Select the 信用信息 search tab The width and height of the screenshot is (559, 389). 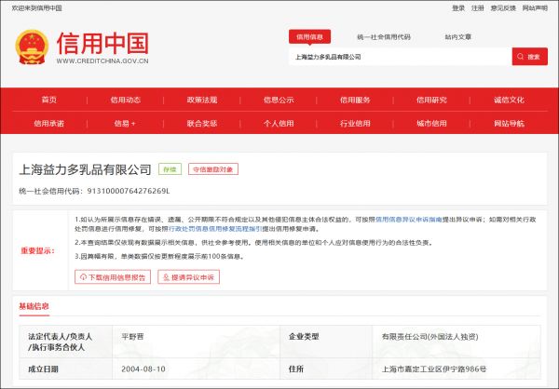tap(309, 36)
